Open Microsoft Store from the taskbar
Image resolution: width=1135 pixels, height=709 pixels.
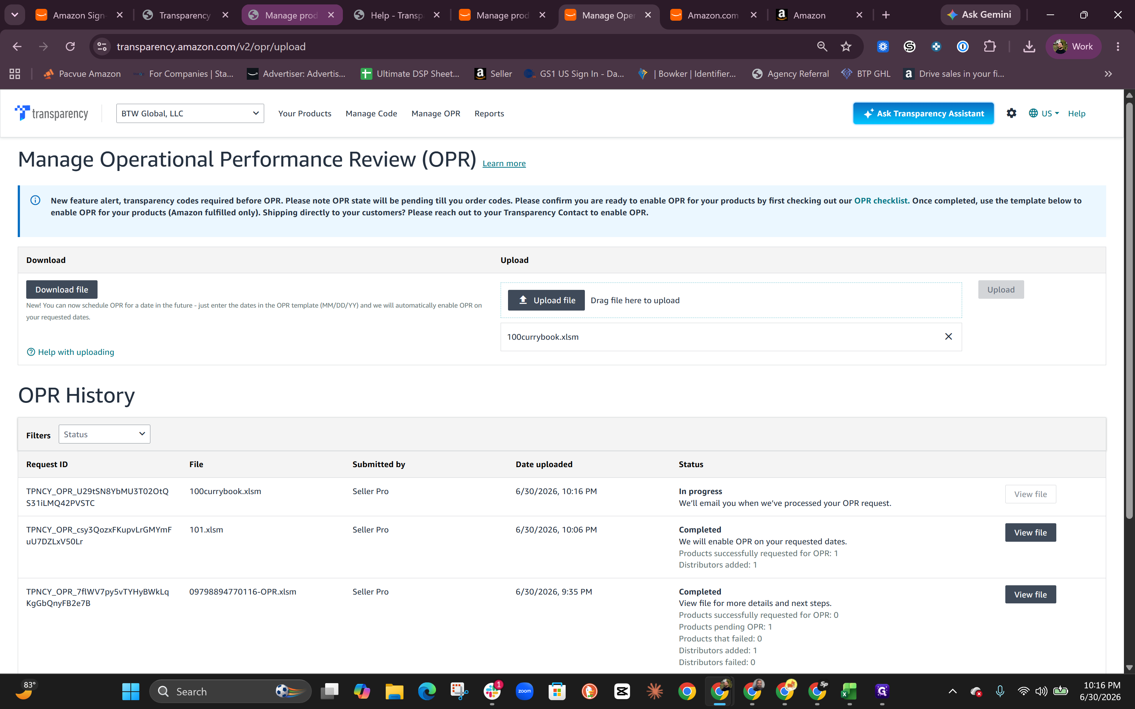(x=557, y=691)
